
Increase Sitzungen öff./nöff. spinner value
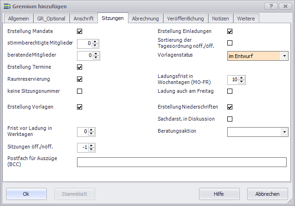(x=92, y=145)
